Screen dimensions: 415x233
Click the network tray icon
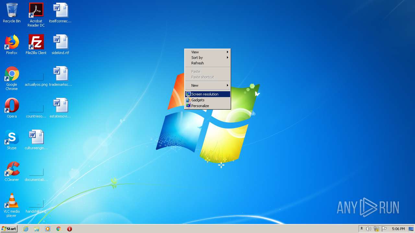(x=376, y=229)
